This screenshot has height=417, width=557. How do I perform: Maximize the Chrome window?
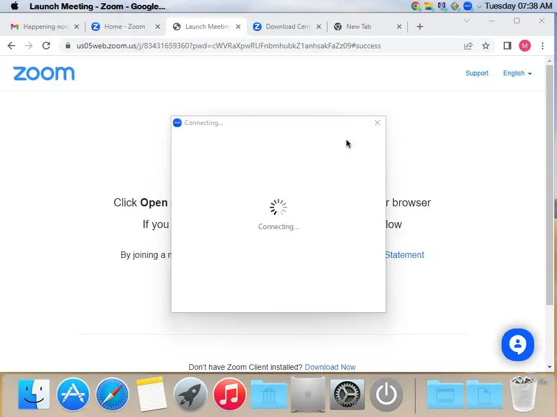click(x=517, y=21)
